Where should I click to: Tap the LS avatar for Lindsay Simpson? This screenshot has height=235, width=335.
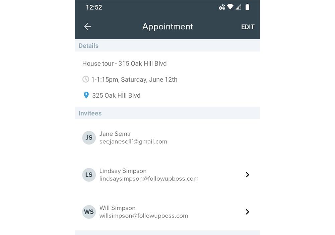click(x=89, y=175)
